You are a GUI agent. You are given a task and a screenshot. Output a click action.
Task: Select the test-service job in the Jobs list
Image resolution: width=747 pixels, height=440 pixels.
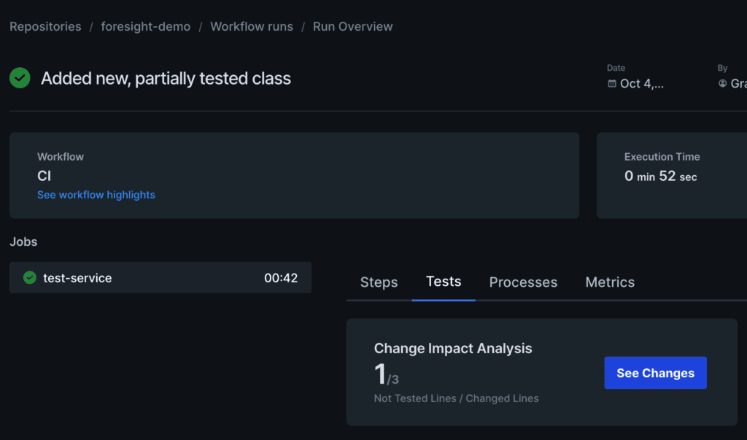click(79, 277)
